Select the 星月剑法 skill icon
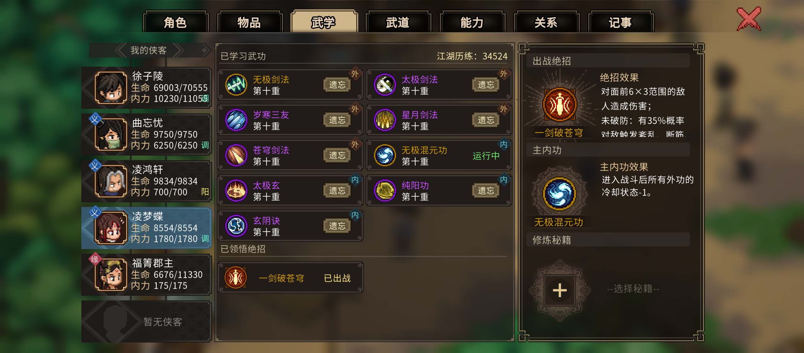 385,120
